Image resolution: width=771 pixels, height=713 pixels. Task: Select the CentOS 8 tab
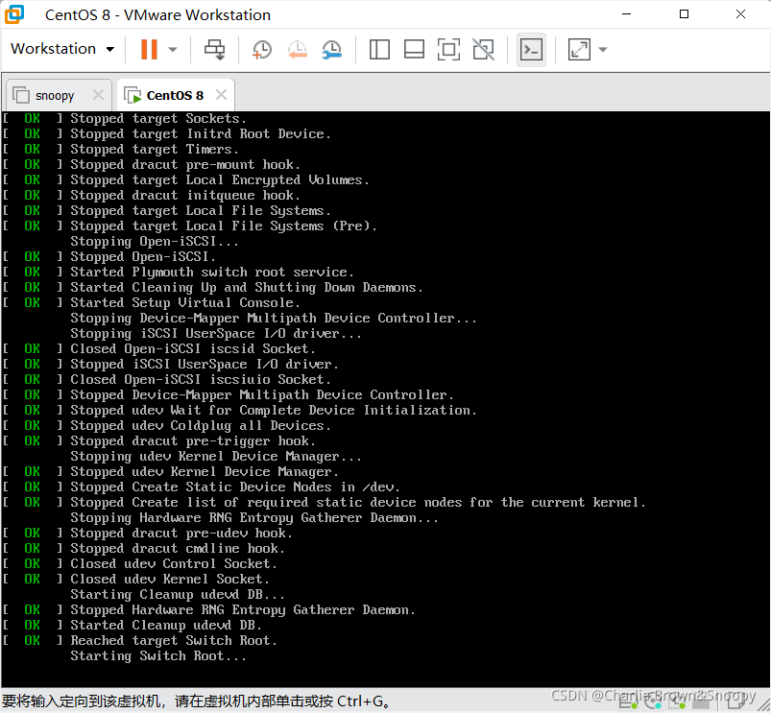175,95
